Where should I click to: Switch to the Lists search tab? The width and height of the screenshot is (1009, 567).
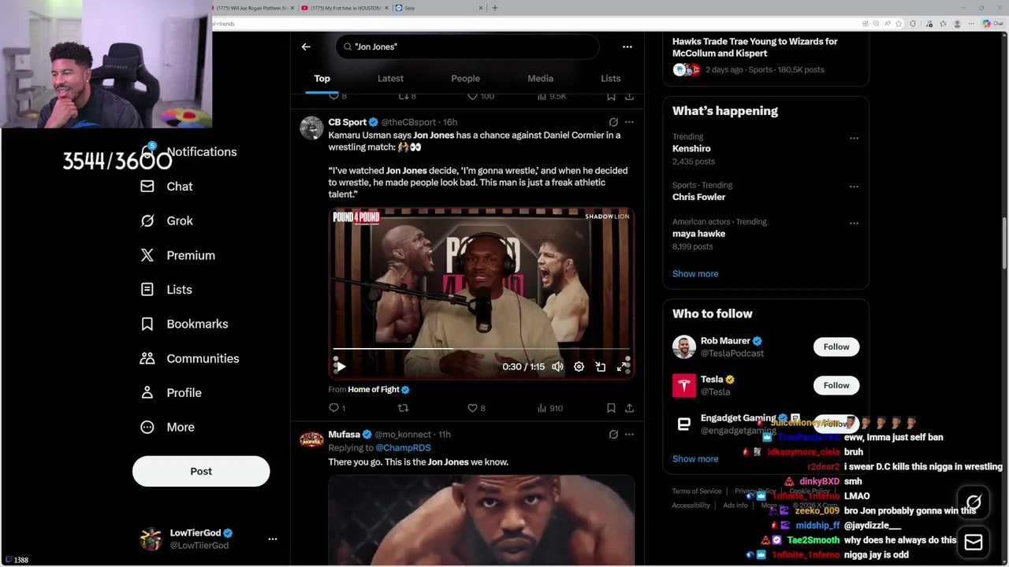pos(610,79)
